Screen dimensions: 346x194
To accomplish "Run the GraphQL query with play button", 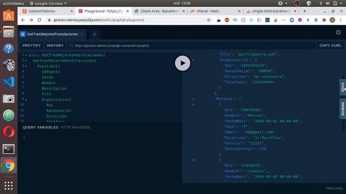I will click(183, 63).
